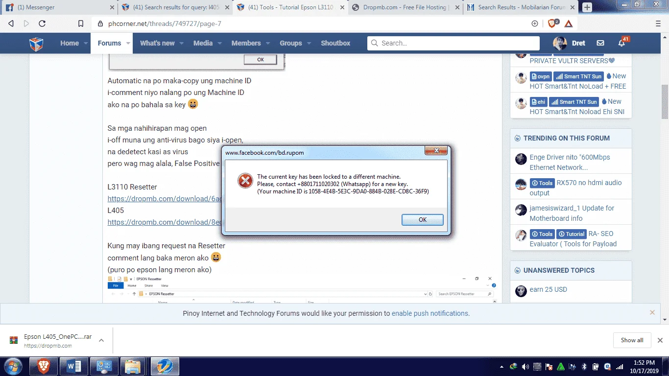Click the volume speaker tray icon
The height and width of the screenshot is (376, 669).
[526, 366]
